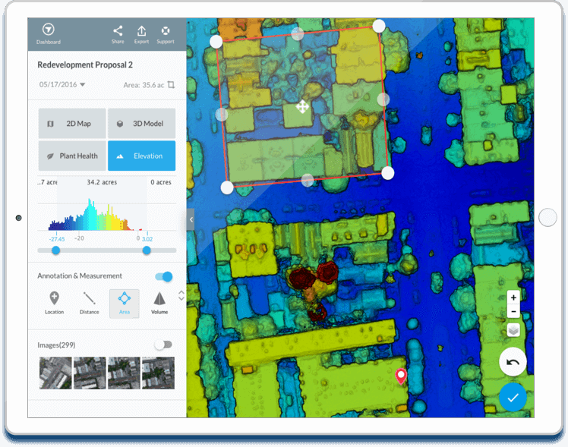Select the Distance measurement tool
This screenshot has width=568, height=447.
coord(90,300)
